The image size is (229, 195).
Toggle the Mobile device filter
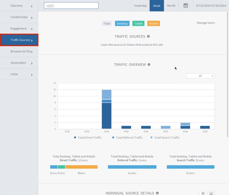pos(153,23)
